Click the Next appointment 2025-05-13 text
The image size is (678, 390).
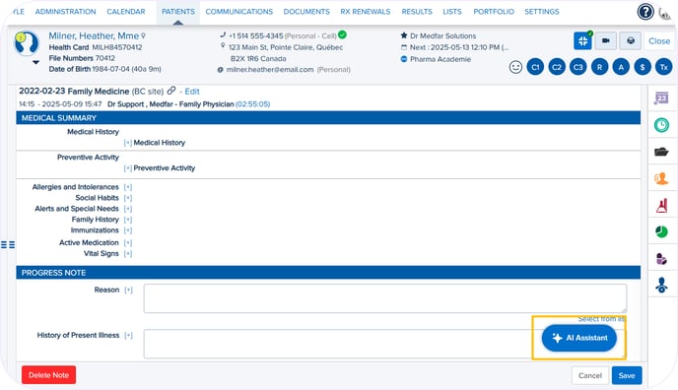click(459, 47)
